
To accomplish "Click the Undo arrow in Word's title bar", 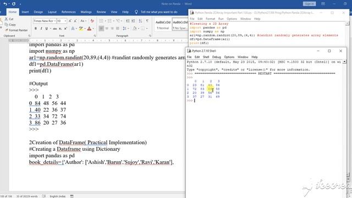I will coord(5,4).
